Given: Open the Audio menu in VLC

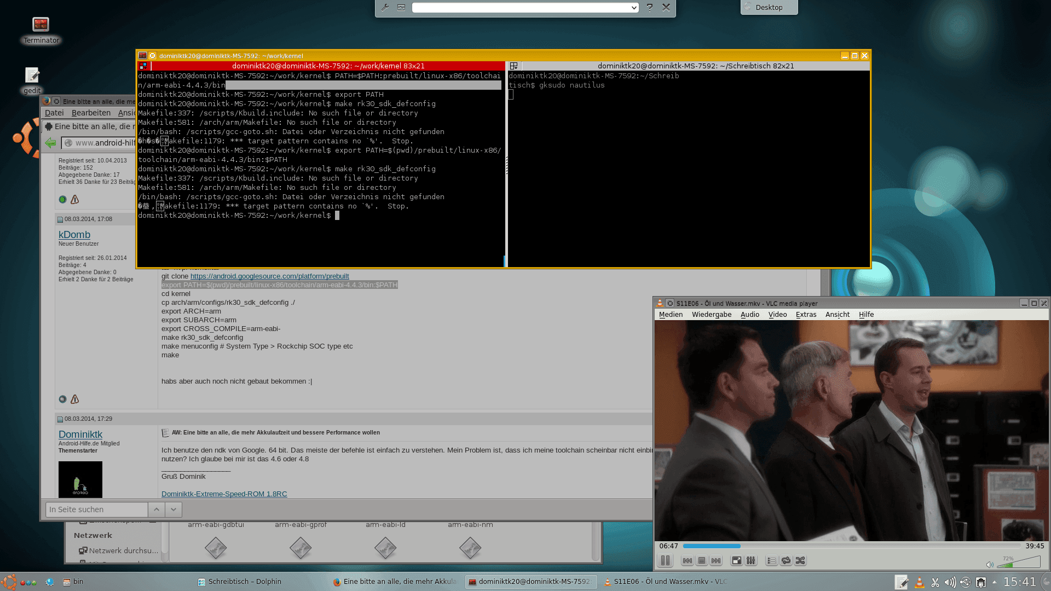Looking at the screenshot, I should coord(749,314).
